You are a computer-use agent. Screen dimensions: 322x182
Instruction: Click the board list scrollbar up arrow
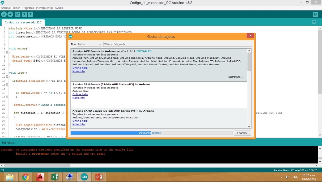pyautogui.click(x=249, y=50)
